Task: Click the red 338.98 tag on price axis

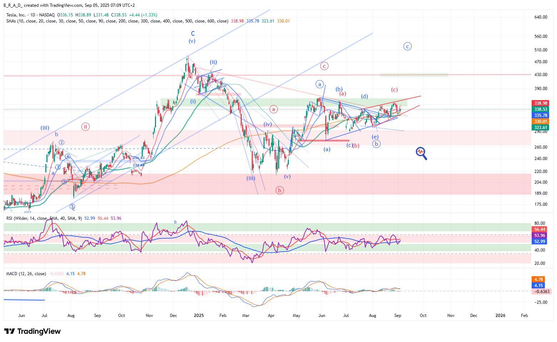Action: [x=541, y=103]
